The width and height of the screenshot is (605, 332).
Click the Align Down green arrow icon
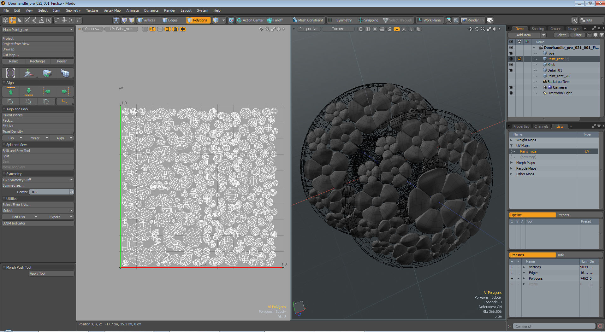click(29, 91)
